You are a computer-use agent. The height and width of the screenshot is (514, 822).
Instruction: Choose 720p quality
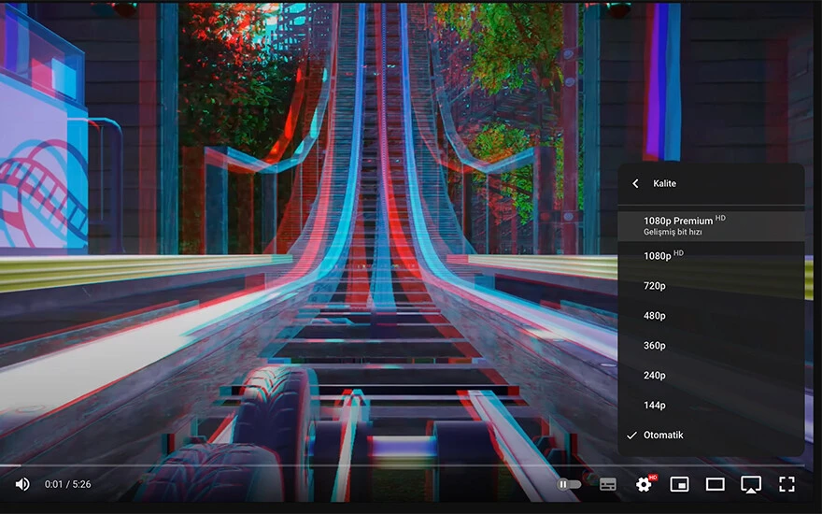click(711, 286)
